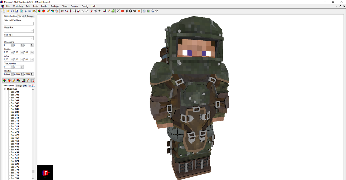Click the first Texture Offset spinner arrows

tap(12, 67)
